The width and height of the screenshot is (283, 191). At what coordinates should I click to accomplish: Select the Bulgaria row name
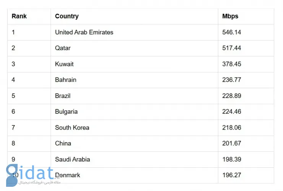click(66, 112)
